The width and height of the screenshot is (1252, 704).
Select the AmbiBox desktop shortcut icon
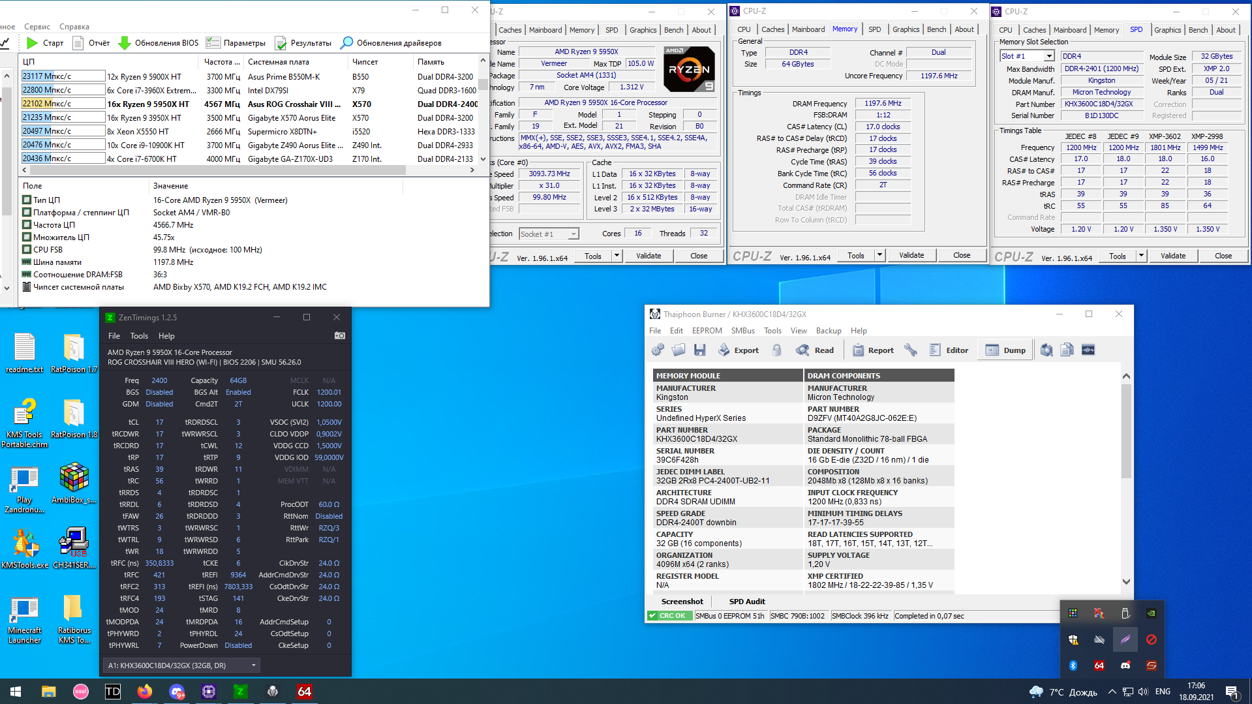(x=74, y=483)
